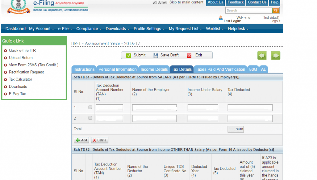The image size is (317, 180).
Task: Click the green plus Add icon under Sch TDS1
Action: tap(78, 140)
